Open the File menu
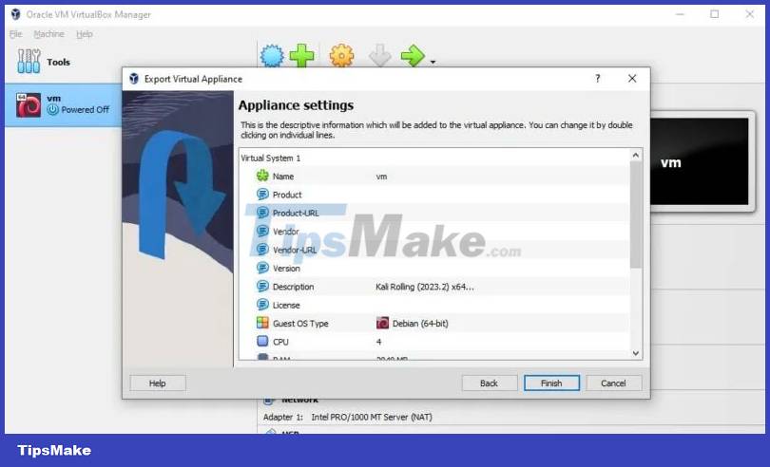The image size is (770, 467). [x=16, y=34]
